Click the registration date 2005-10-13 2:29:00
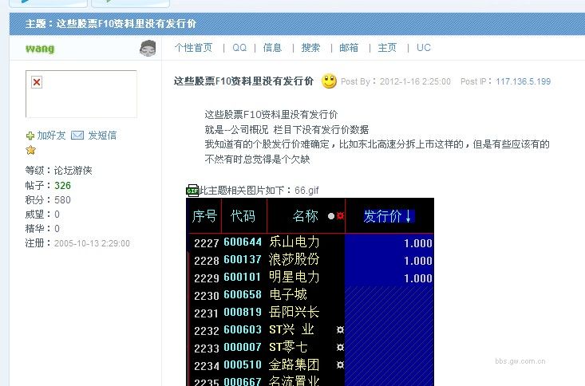 tap(92, 243)
